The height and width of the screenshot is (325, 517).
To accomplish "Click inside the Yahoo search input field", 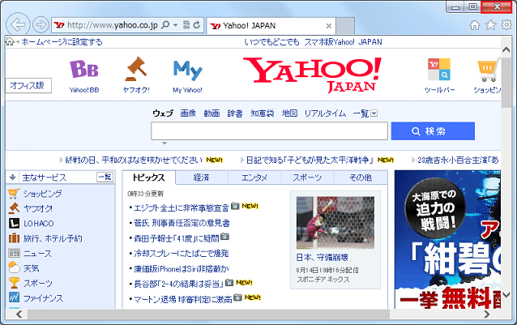I will 269,131.
